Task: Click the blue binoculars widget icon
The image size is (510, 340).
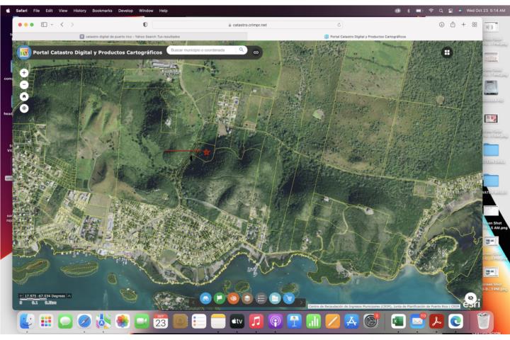Action: (205, 299)
